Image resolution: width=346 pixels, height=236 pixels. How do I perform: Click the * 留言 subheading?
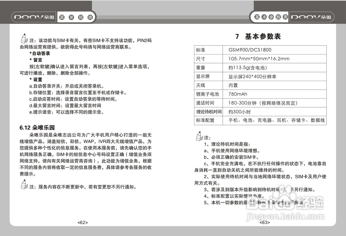(x=36, y=60)
